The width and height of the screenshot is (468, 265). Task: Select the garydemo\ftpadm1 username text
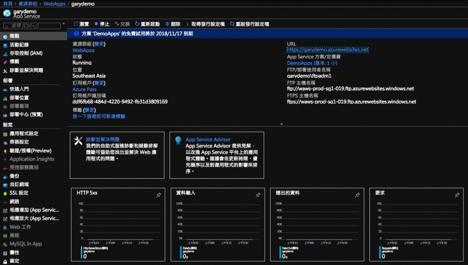(309, 76)
